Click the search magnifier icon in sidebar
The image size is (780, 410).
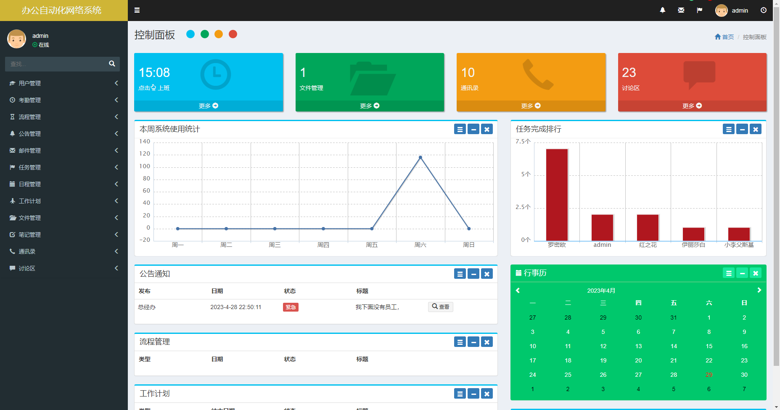(x=112, y=63)
